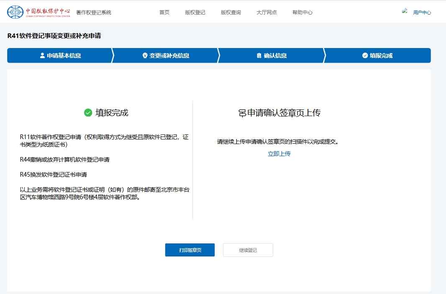Viewport: 446px width, 294px height.
Task: Open the 版权登记 menu
Action: pyautogui.click(x=195, y=13)
